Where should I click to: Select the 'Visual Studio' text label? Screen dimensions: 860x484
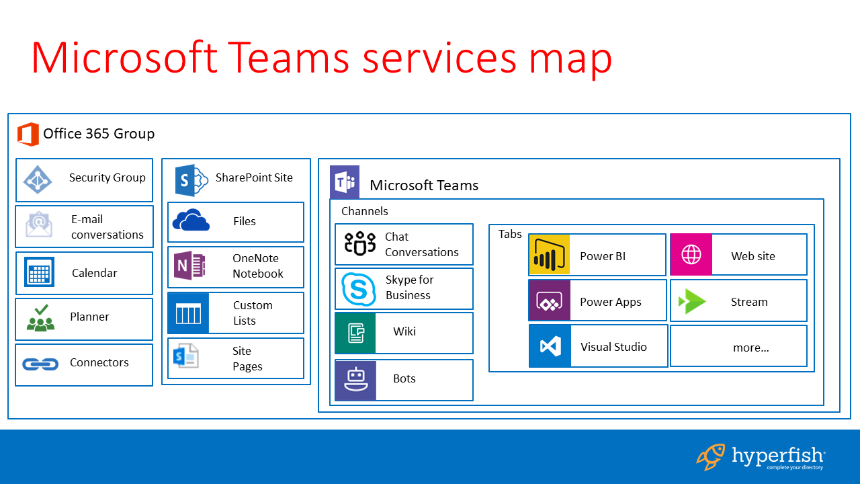614,347
